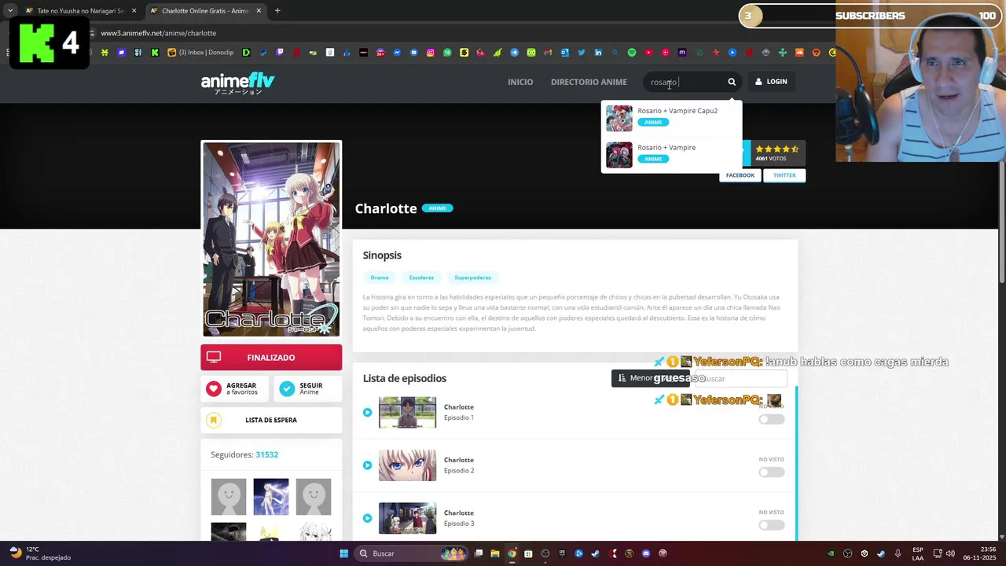Toggle No Visto switch for Episodio 3

[771, 524]
